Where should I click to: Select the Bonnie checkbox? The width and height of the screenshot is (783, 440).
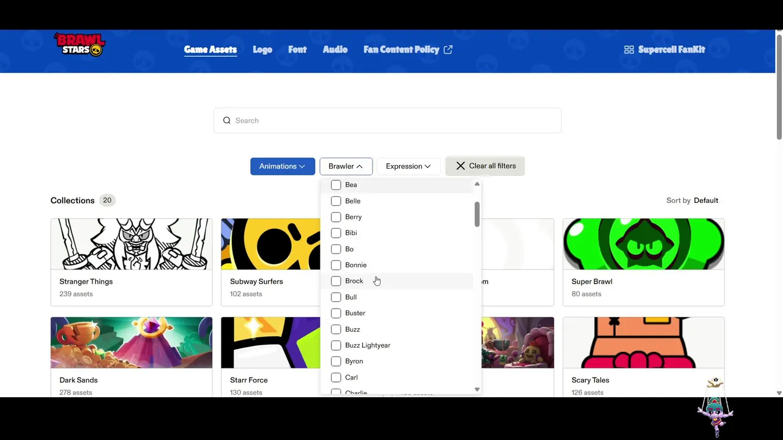(x=336, y=265)
